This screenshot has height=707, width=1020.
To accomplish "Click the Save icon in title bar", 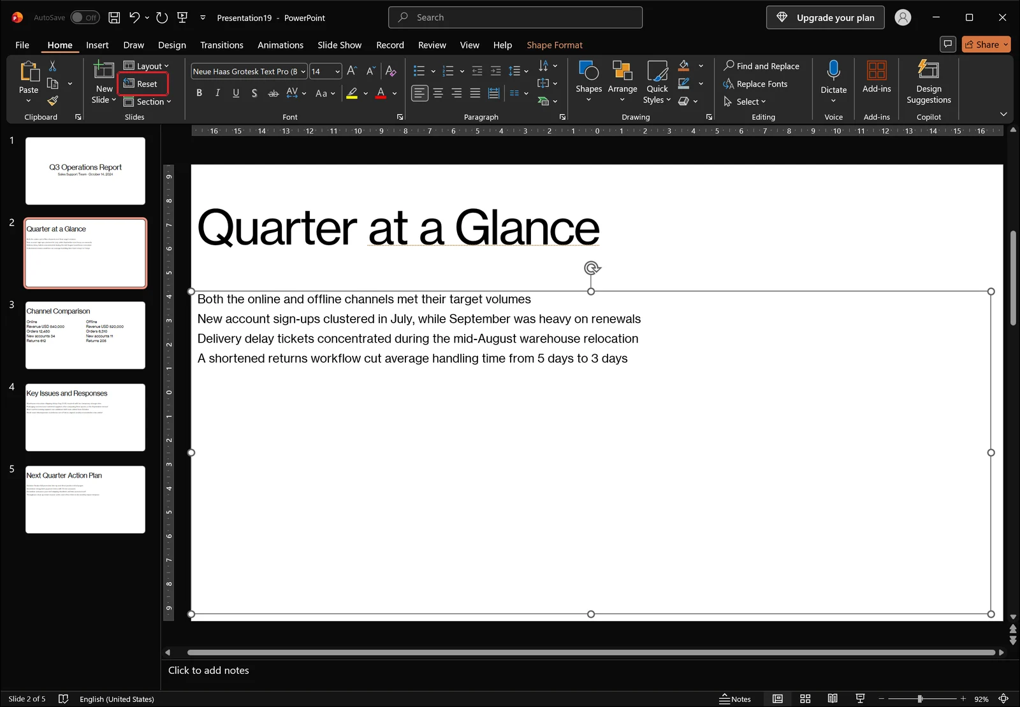I will [114, 18].
